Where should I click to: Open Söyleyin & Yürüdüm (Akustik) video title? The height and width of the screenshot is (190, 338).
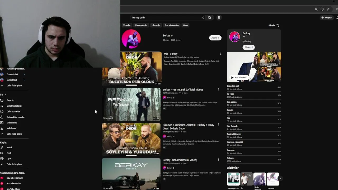pos(188,127)
